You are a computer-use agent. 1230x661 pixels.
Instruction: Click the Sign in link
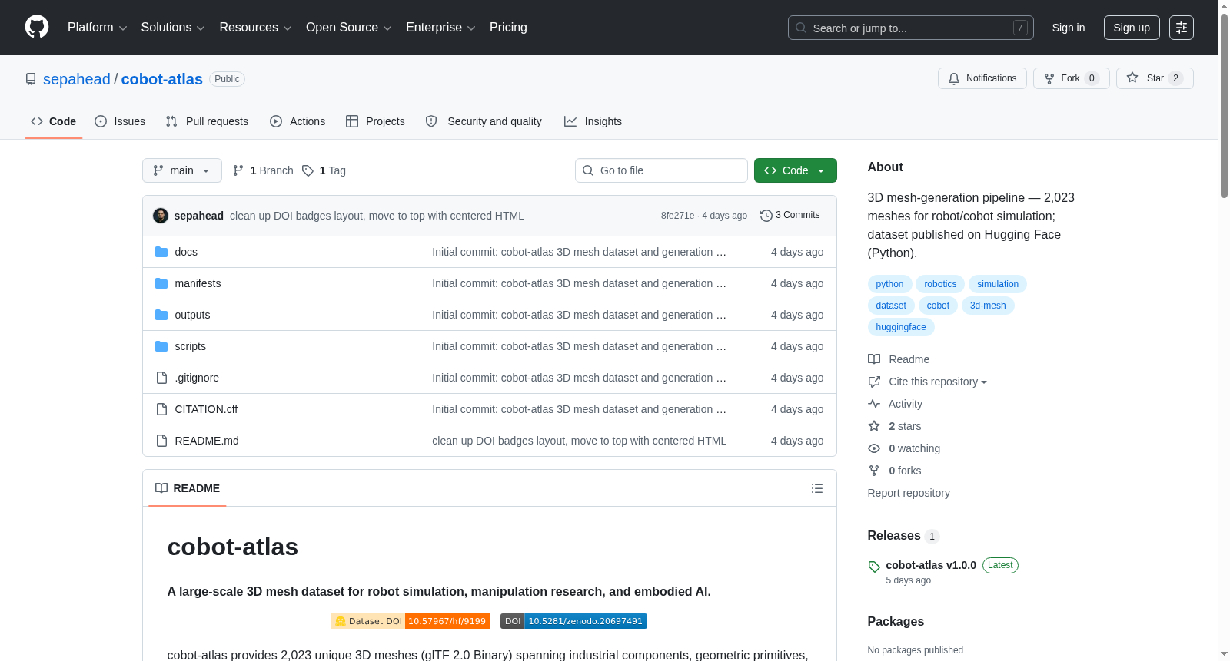tap(1069, 28)
